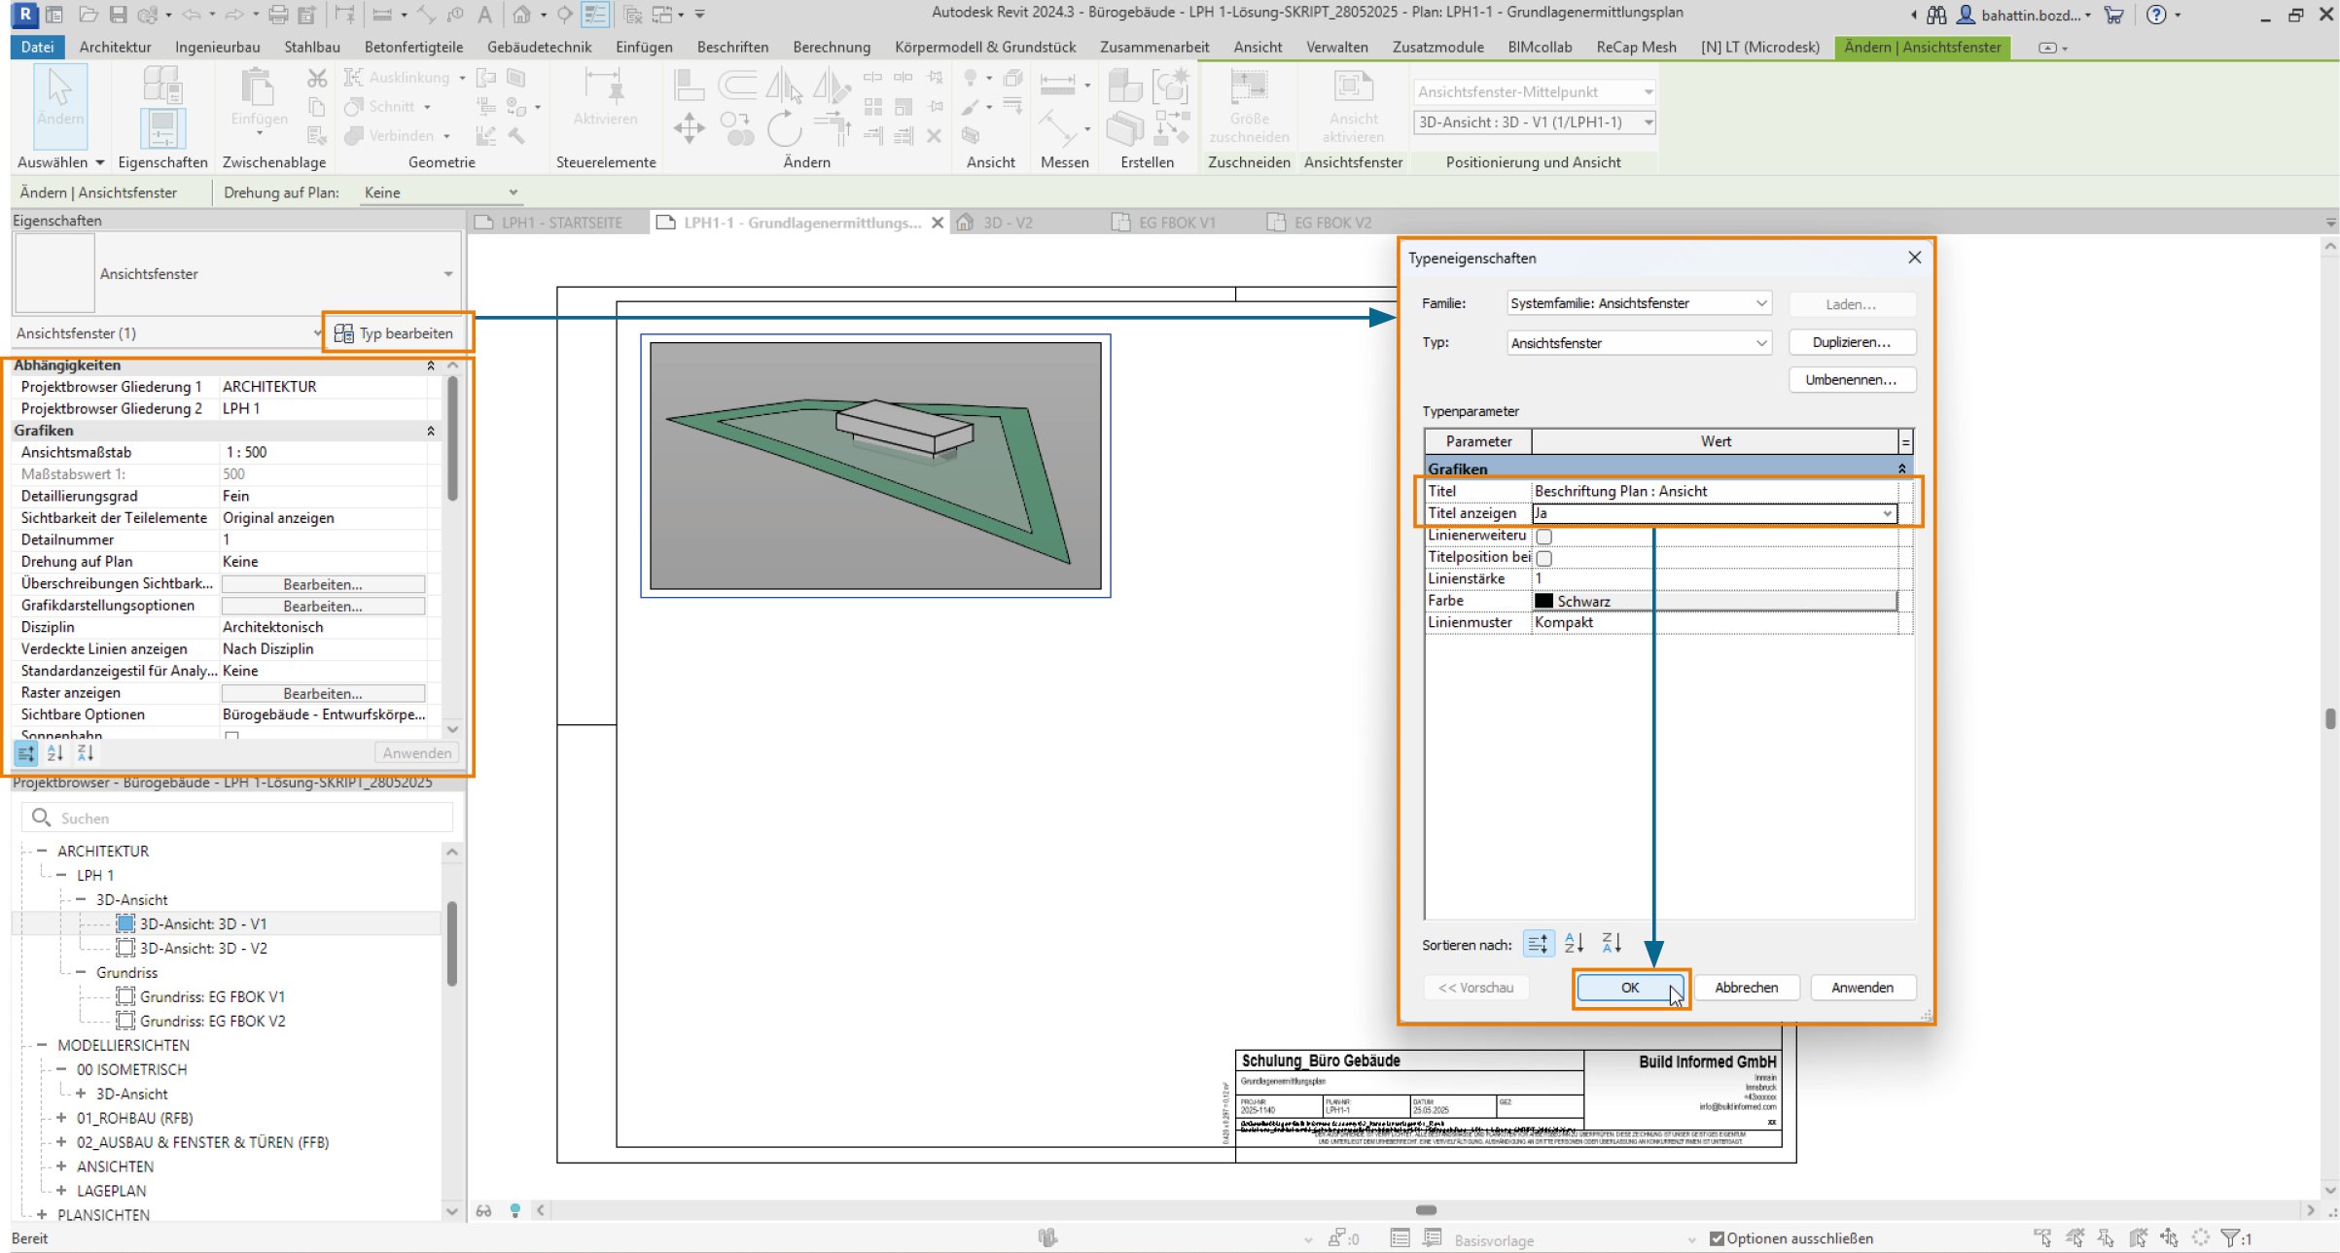Toggle Thin Lines icon in quick access toolbar

(x=594, y=15)
